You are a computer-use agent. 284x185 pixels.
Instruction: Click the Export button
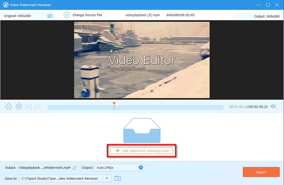(261, 172)
